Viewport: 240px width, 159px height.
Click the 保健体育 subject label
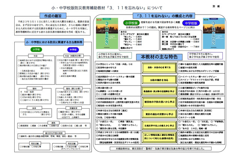(73, 108)
